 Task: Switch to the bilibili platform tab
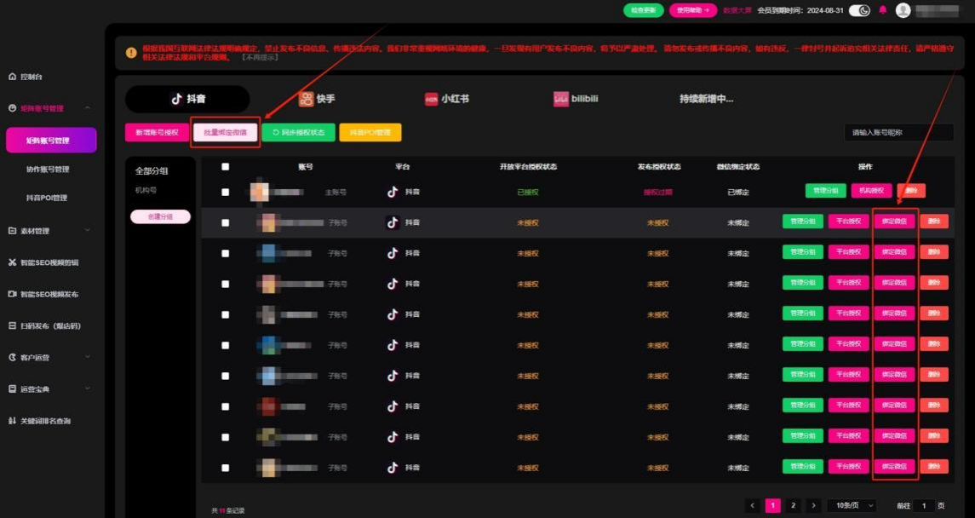pos(576,99)
